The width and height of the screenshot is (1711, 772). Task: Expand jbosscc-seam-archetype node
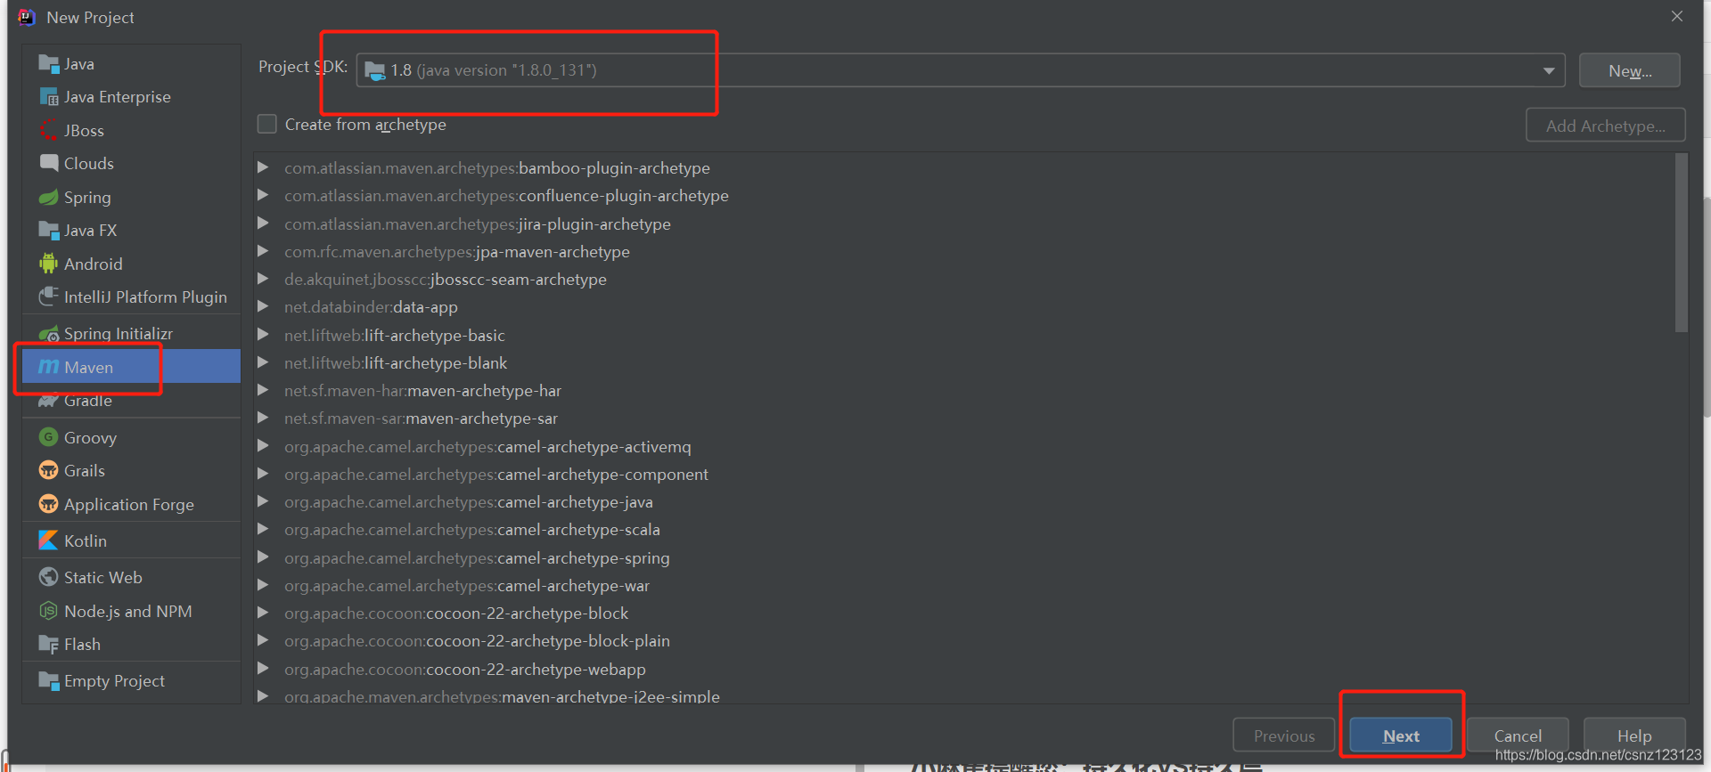263,279
